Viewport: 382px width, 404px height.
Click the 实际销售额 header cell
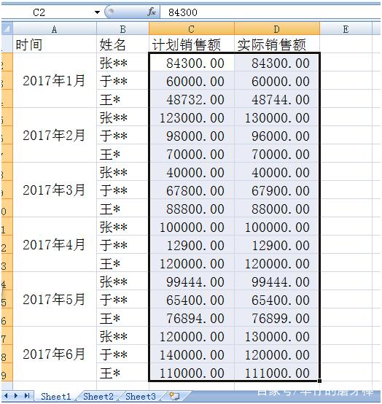pyautogui.click(x=277, y=44)
